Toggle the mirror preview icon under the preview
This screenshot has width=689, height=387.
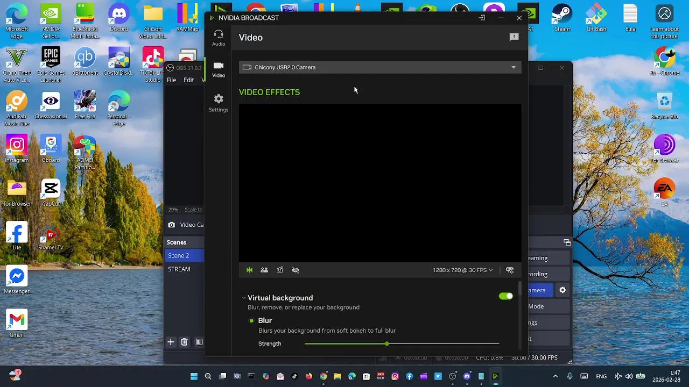[x=249, y=270]
